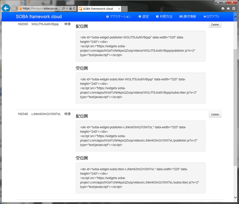
Task: Click scrollbar down arrow
Action: click(235, 197)
